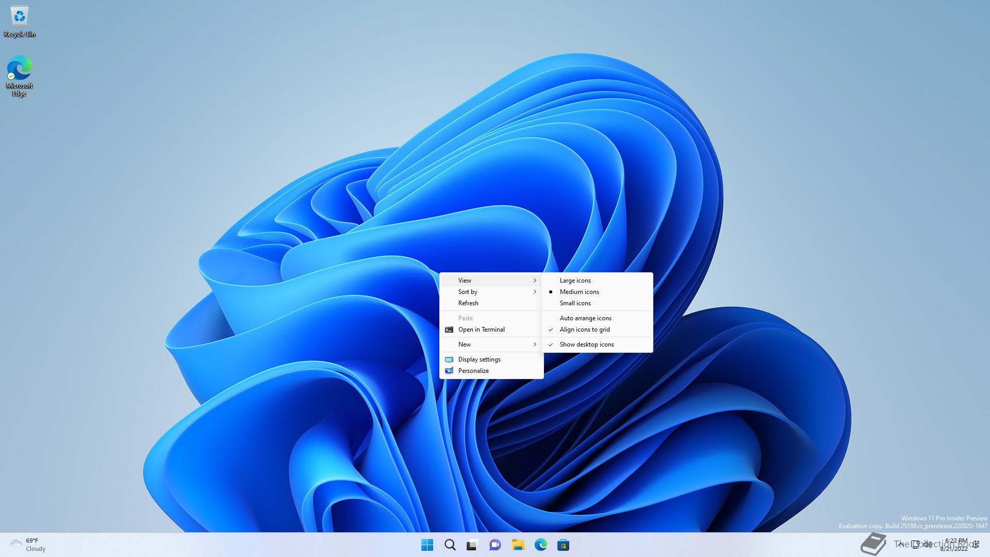Open the Recycle Bin desktop icon

pos(20,22)
